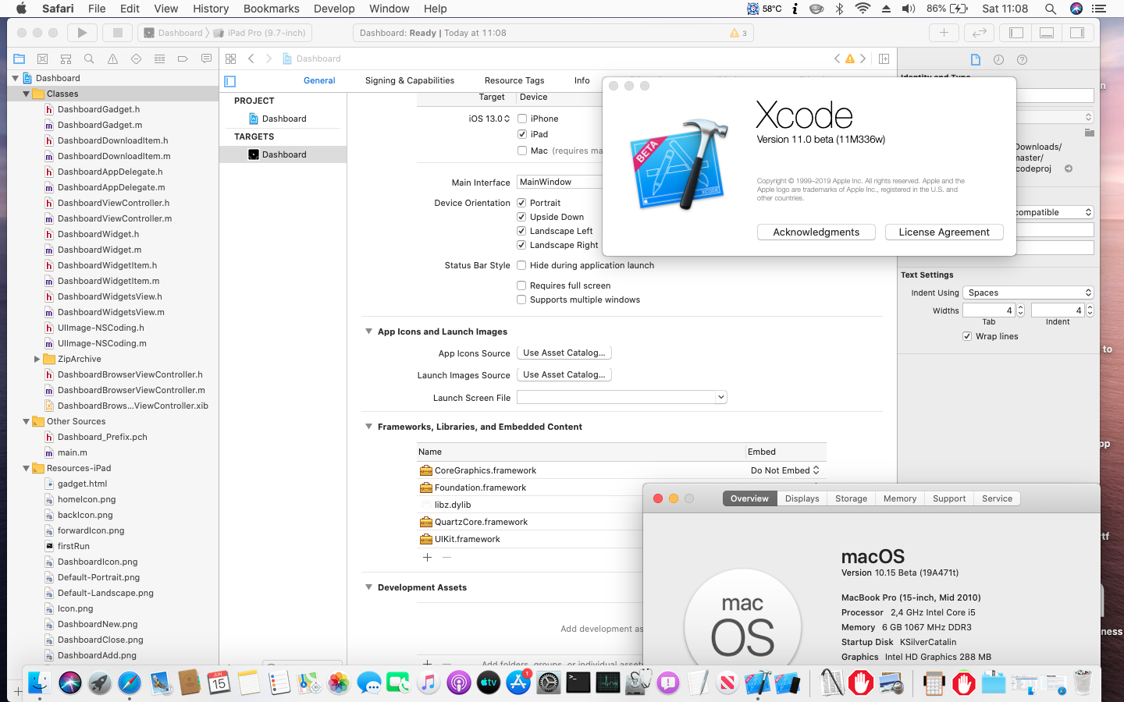Image resolution: width=1124 pixels, height=702 pixels.
Task: Go back in editor history
Action: click(x=251, y=58)
